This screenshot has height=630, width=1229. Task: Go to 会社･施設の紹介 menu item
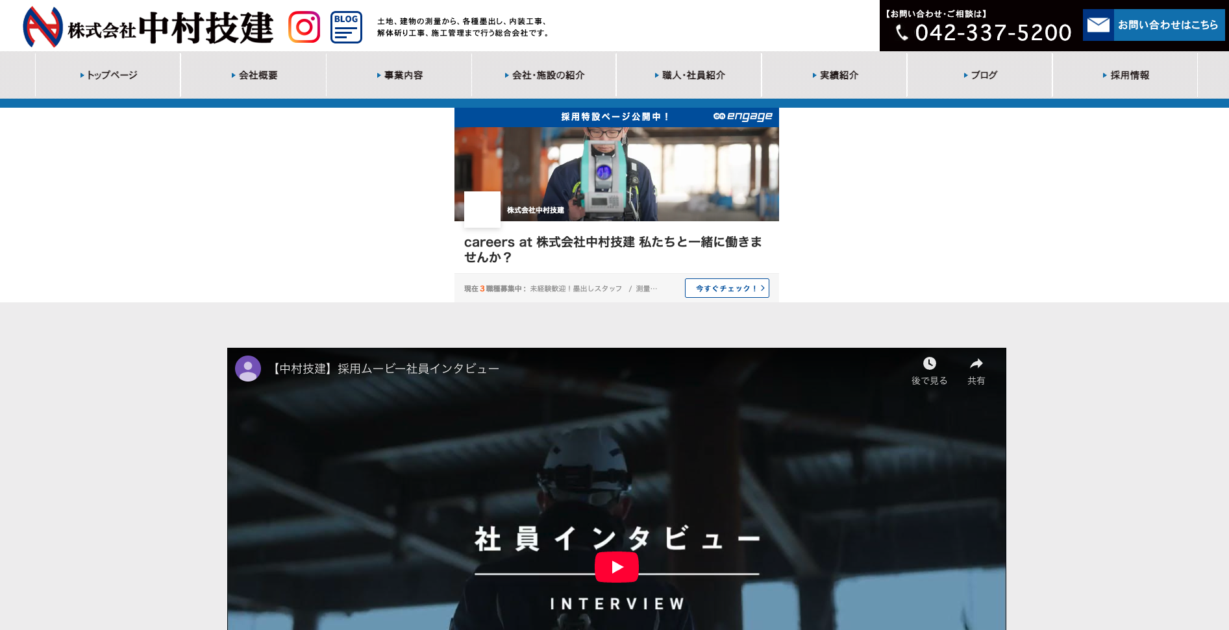click(544, 75)
